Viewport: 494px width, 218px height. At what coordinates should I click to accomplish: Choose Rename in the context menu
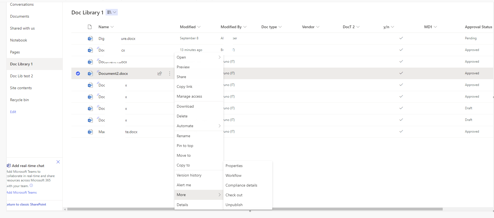tap(199, 136)
